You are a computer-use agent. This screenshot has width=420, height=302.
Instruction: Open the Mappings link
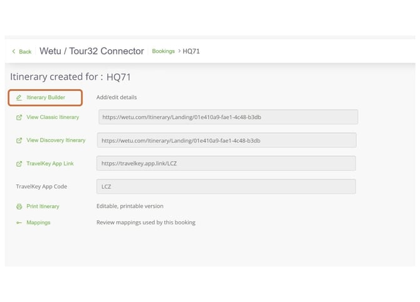coord(38,223)
